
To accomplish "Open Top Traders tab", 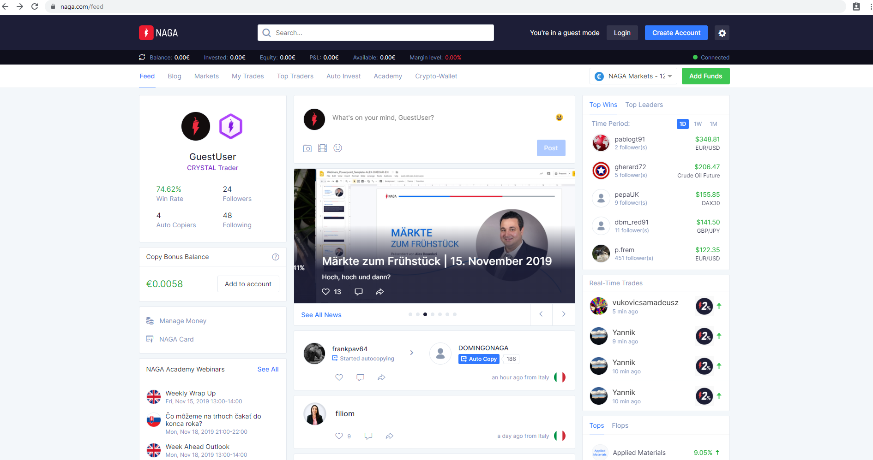I will click(295, 76).
